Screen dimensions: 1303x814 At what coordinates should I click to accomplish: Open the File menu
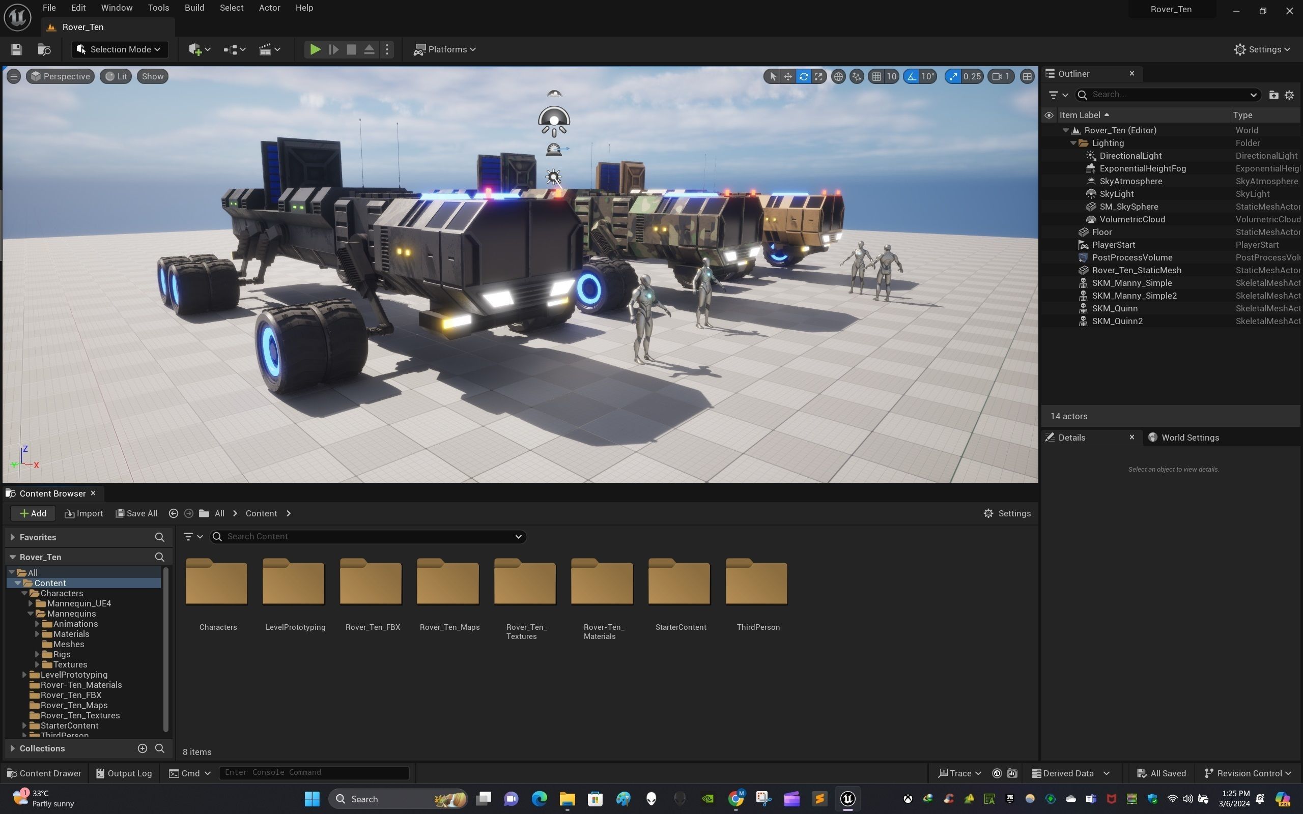(49, 8)
